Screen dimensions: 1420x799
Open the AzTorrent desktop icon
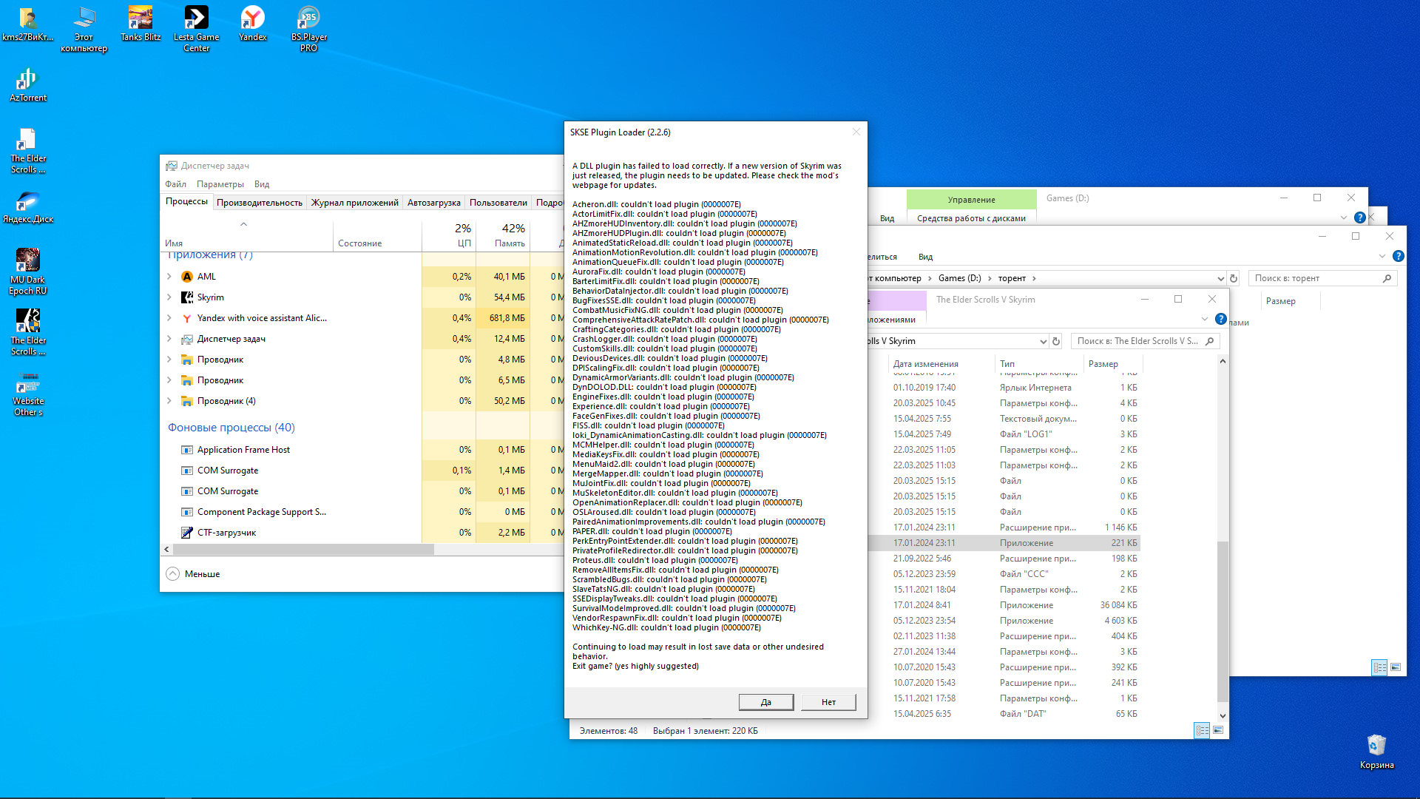tap(27, 84)
